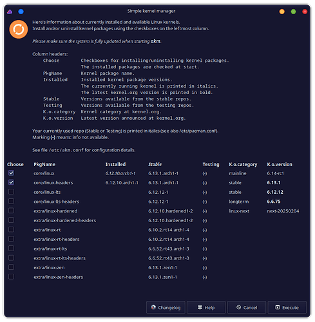Check the extra/linux-zen checkbox

[x=11, y=267]
